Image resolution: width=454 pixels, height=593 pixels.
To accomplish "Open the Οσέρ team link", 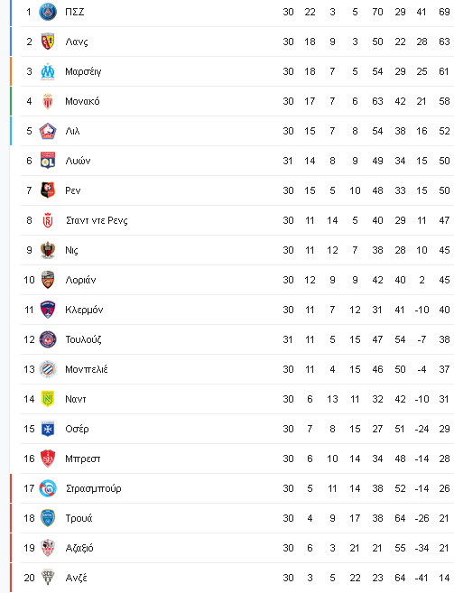I will (x=78, y=429).
